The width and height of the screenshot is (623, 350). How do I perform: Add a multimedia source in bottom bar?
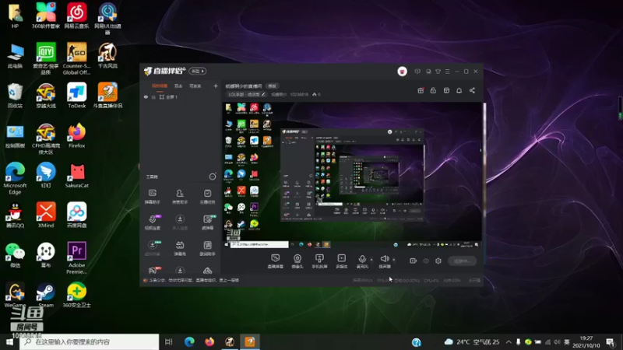[341, 261]
